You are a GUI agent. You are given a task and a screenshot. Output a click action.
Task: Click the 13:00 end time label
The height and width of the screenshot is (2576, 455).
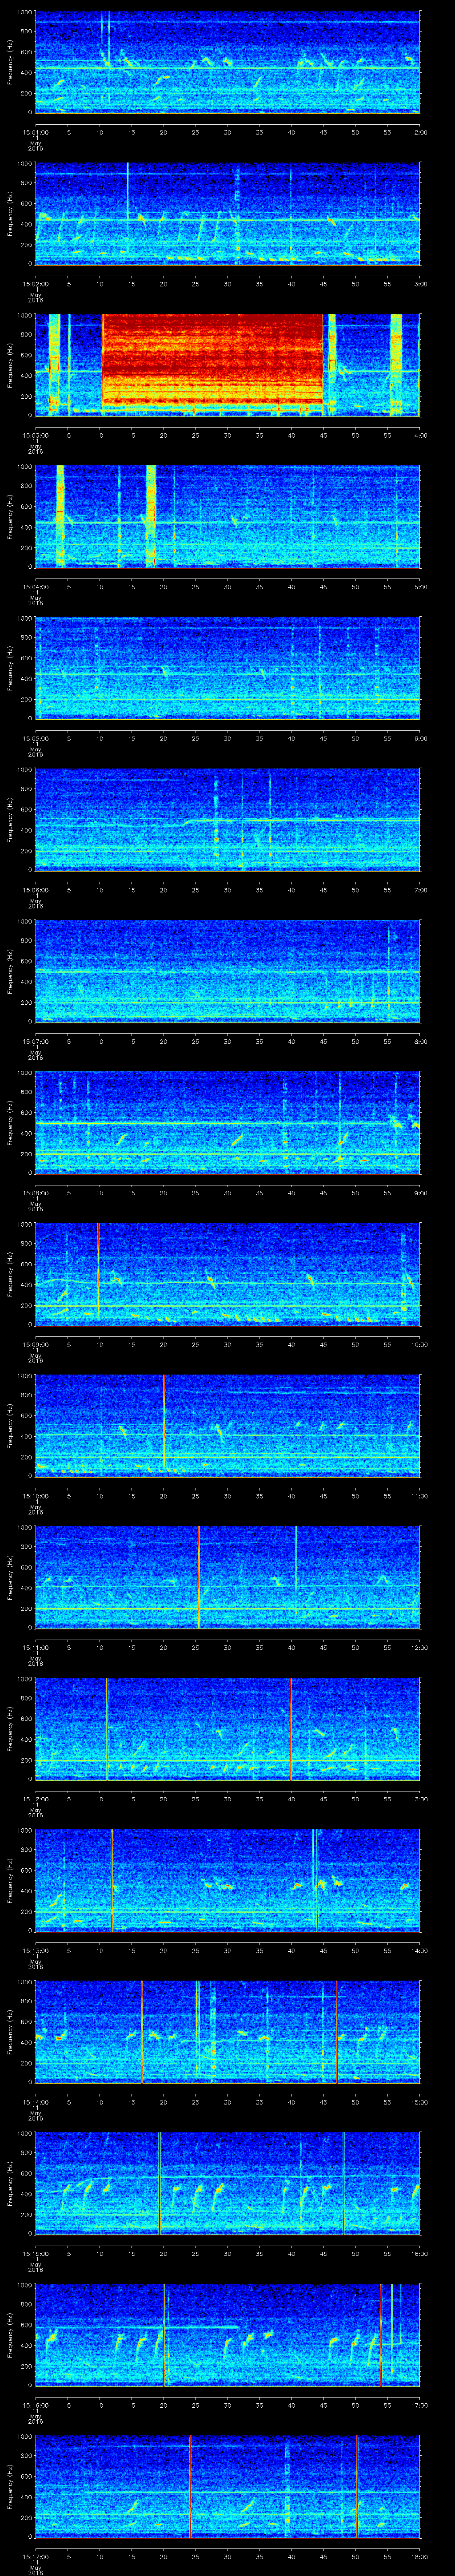pyautogui.click(x=419, y=1800)
